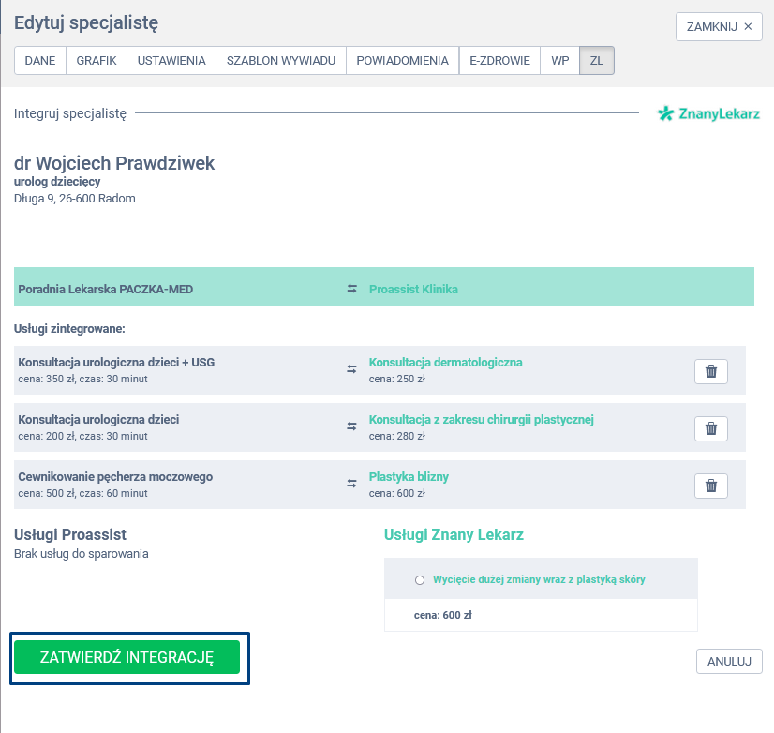This screenshot has width=774, height=733.
Task: Click the Proassist Klinika link
Action: tap(413, 289)
